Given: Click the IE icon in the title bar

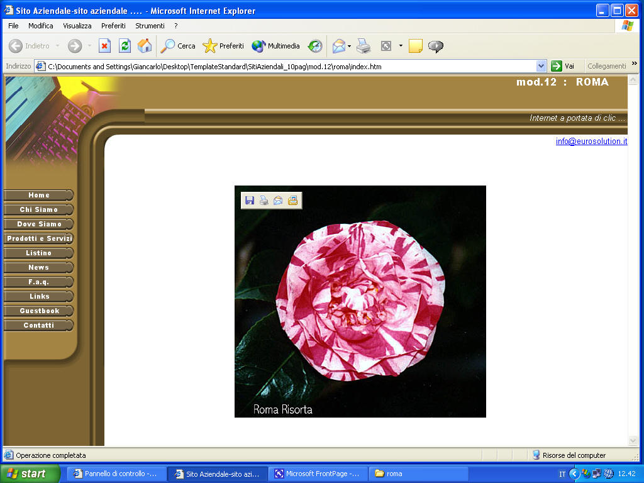Looking at the screenshot, I should [x=9, y=10].
